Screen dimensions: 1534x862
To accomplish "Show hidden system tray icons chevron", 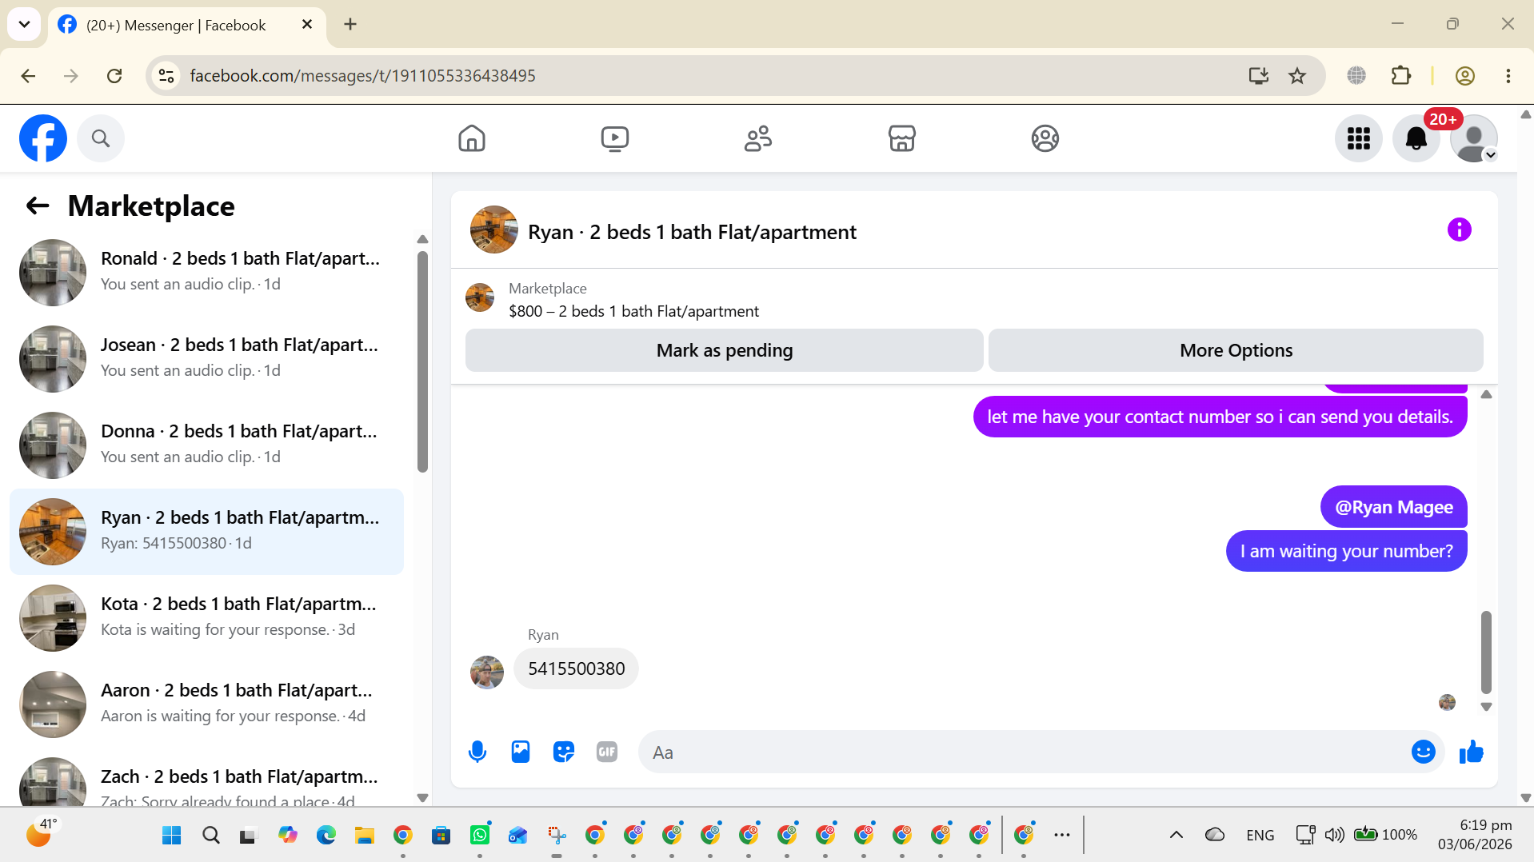I will [x=1176, y=835].
